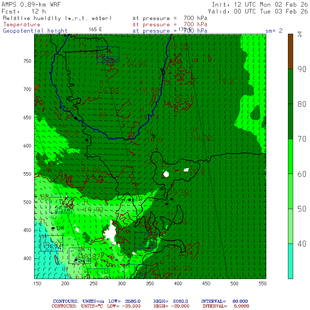The width and height of the screenshot is (310, 310).
Task: Click the '%' unit label above color bar
Action: (x=300, y=34)
